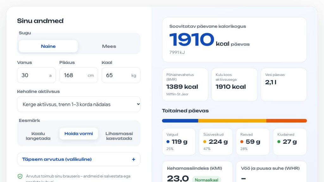Click the Kehamassiindeks (KMI) heading
Viewport: 324px width, 182px height.
pyautogui.click(x=195, y=168)
